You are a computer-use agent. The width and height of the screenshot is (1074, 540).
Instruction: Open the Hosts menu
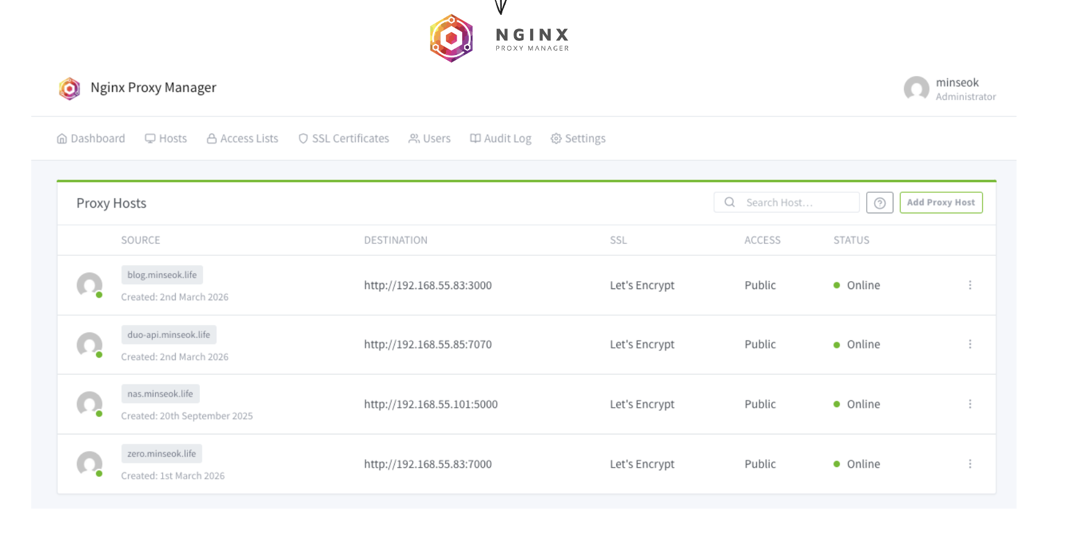click(x=166, y=138)
